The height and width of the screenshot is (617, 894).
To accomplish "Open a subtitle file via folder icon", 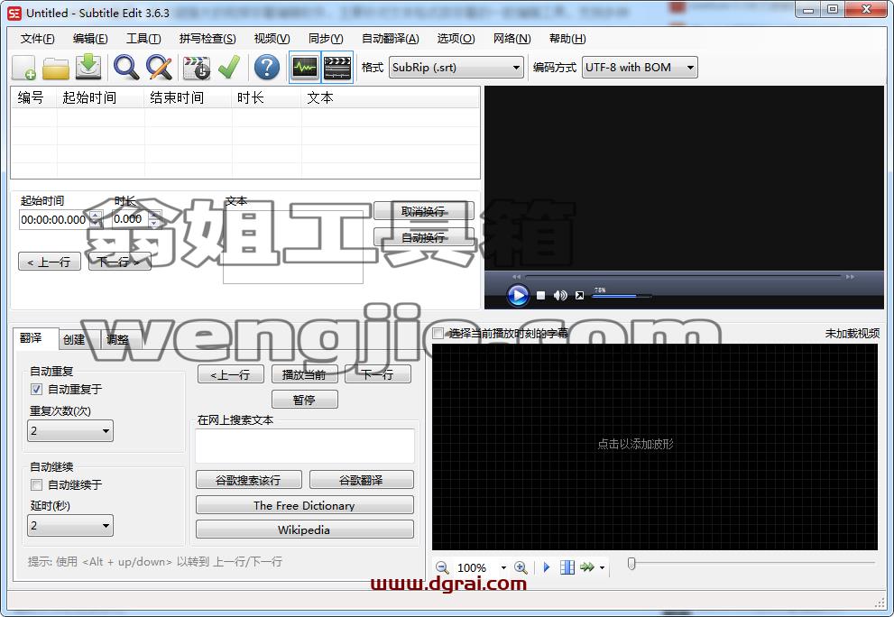I will coord(55,68).
